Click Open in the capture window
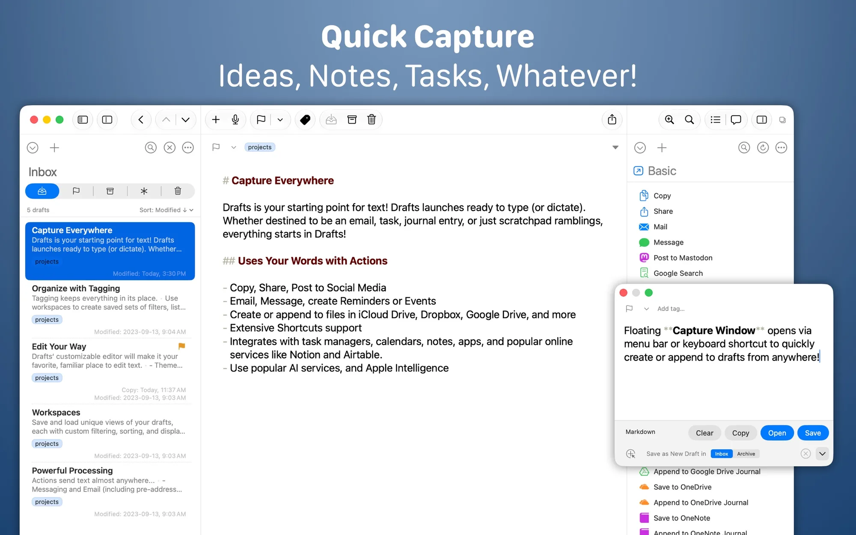Viewport: 856px width, 535px height. [x=777, y=433]
